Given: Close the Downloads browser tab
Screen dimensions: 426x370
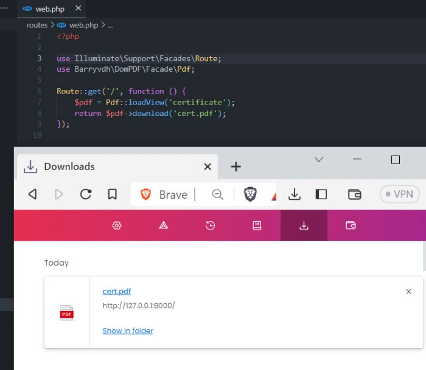Looking at the screenshot, I should [208, 166].
